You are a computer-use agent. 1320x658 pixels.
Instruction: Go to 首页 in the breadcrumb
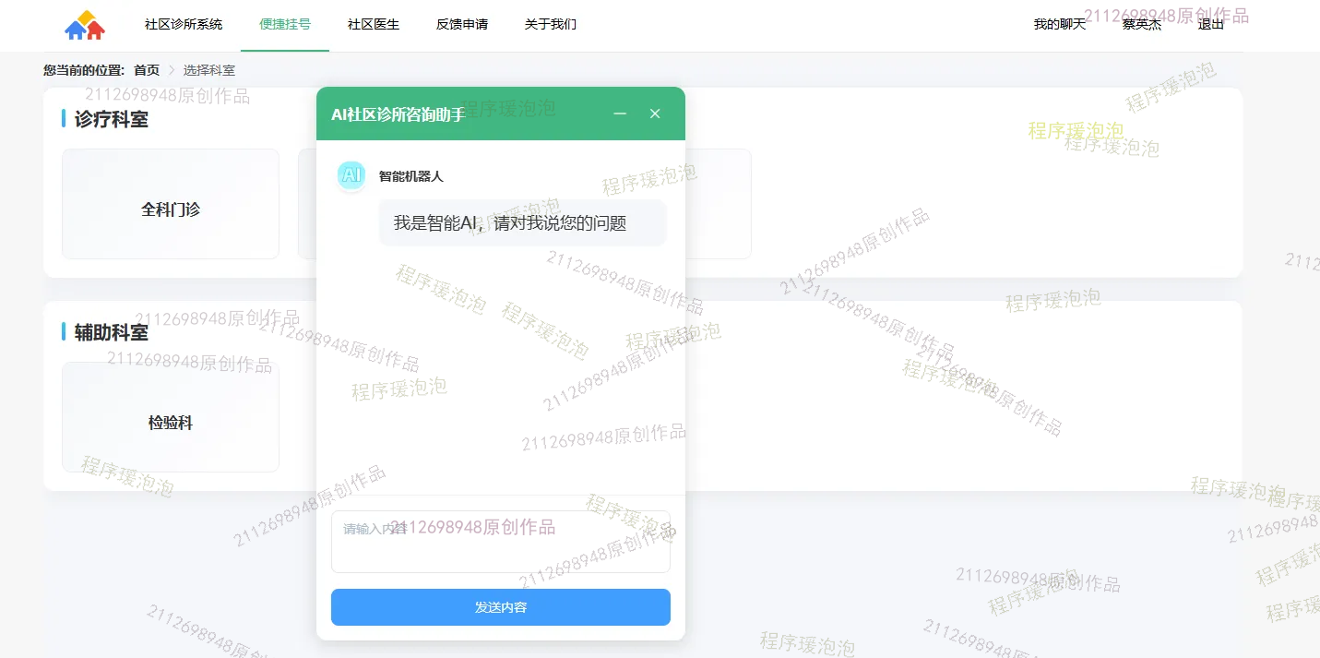147,70
